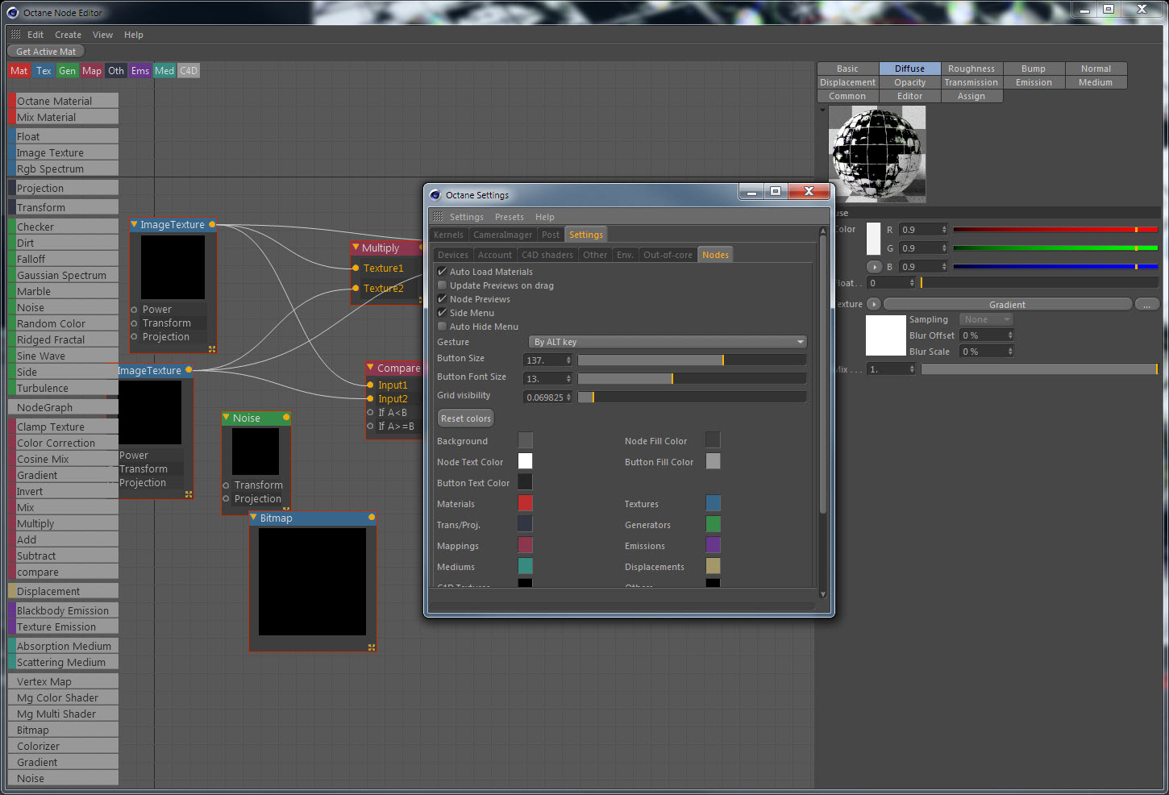Click the Transform input port on Noise node
Image resolution: width=1169 pixels, height=795 pixels.
click(x=226, y=485)
